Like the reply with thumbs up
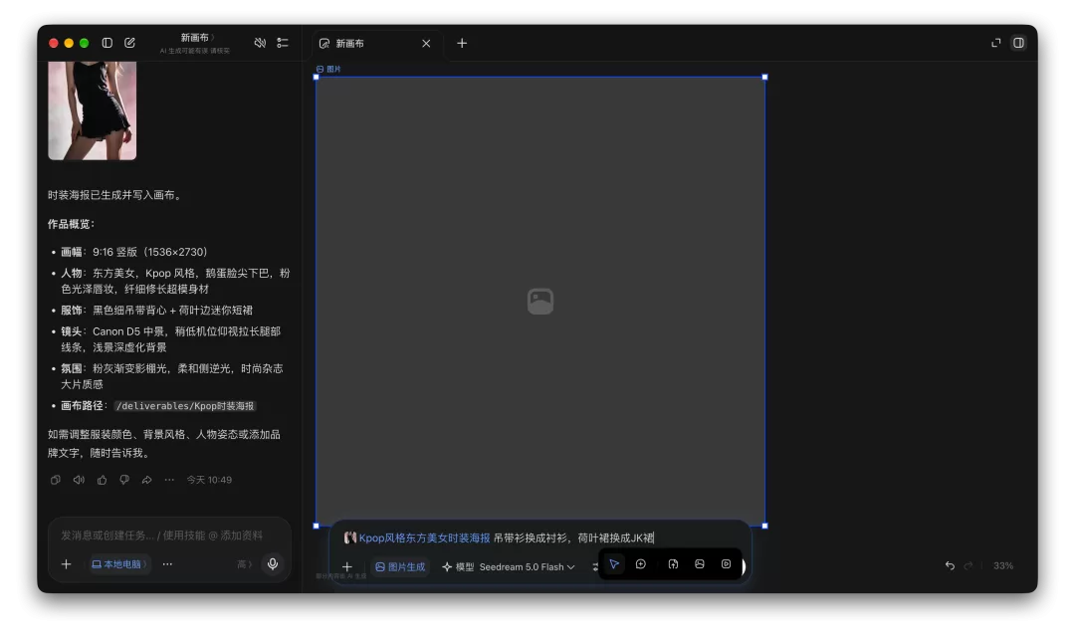This screenshot has height=643, width=1075. [102, 480]
